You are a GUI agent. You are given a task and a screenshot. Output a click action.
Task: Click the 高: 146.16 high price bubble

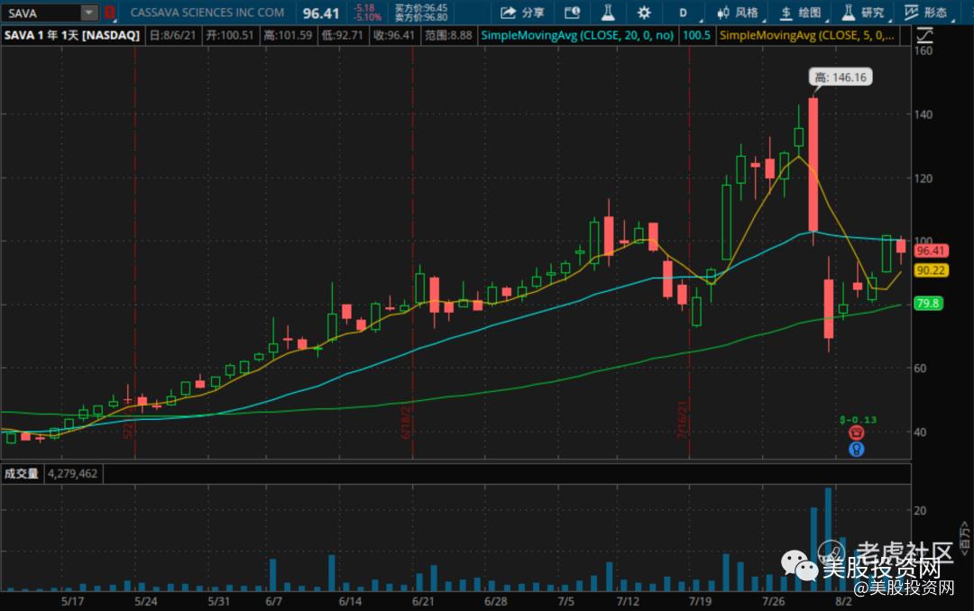coord(841,78)
